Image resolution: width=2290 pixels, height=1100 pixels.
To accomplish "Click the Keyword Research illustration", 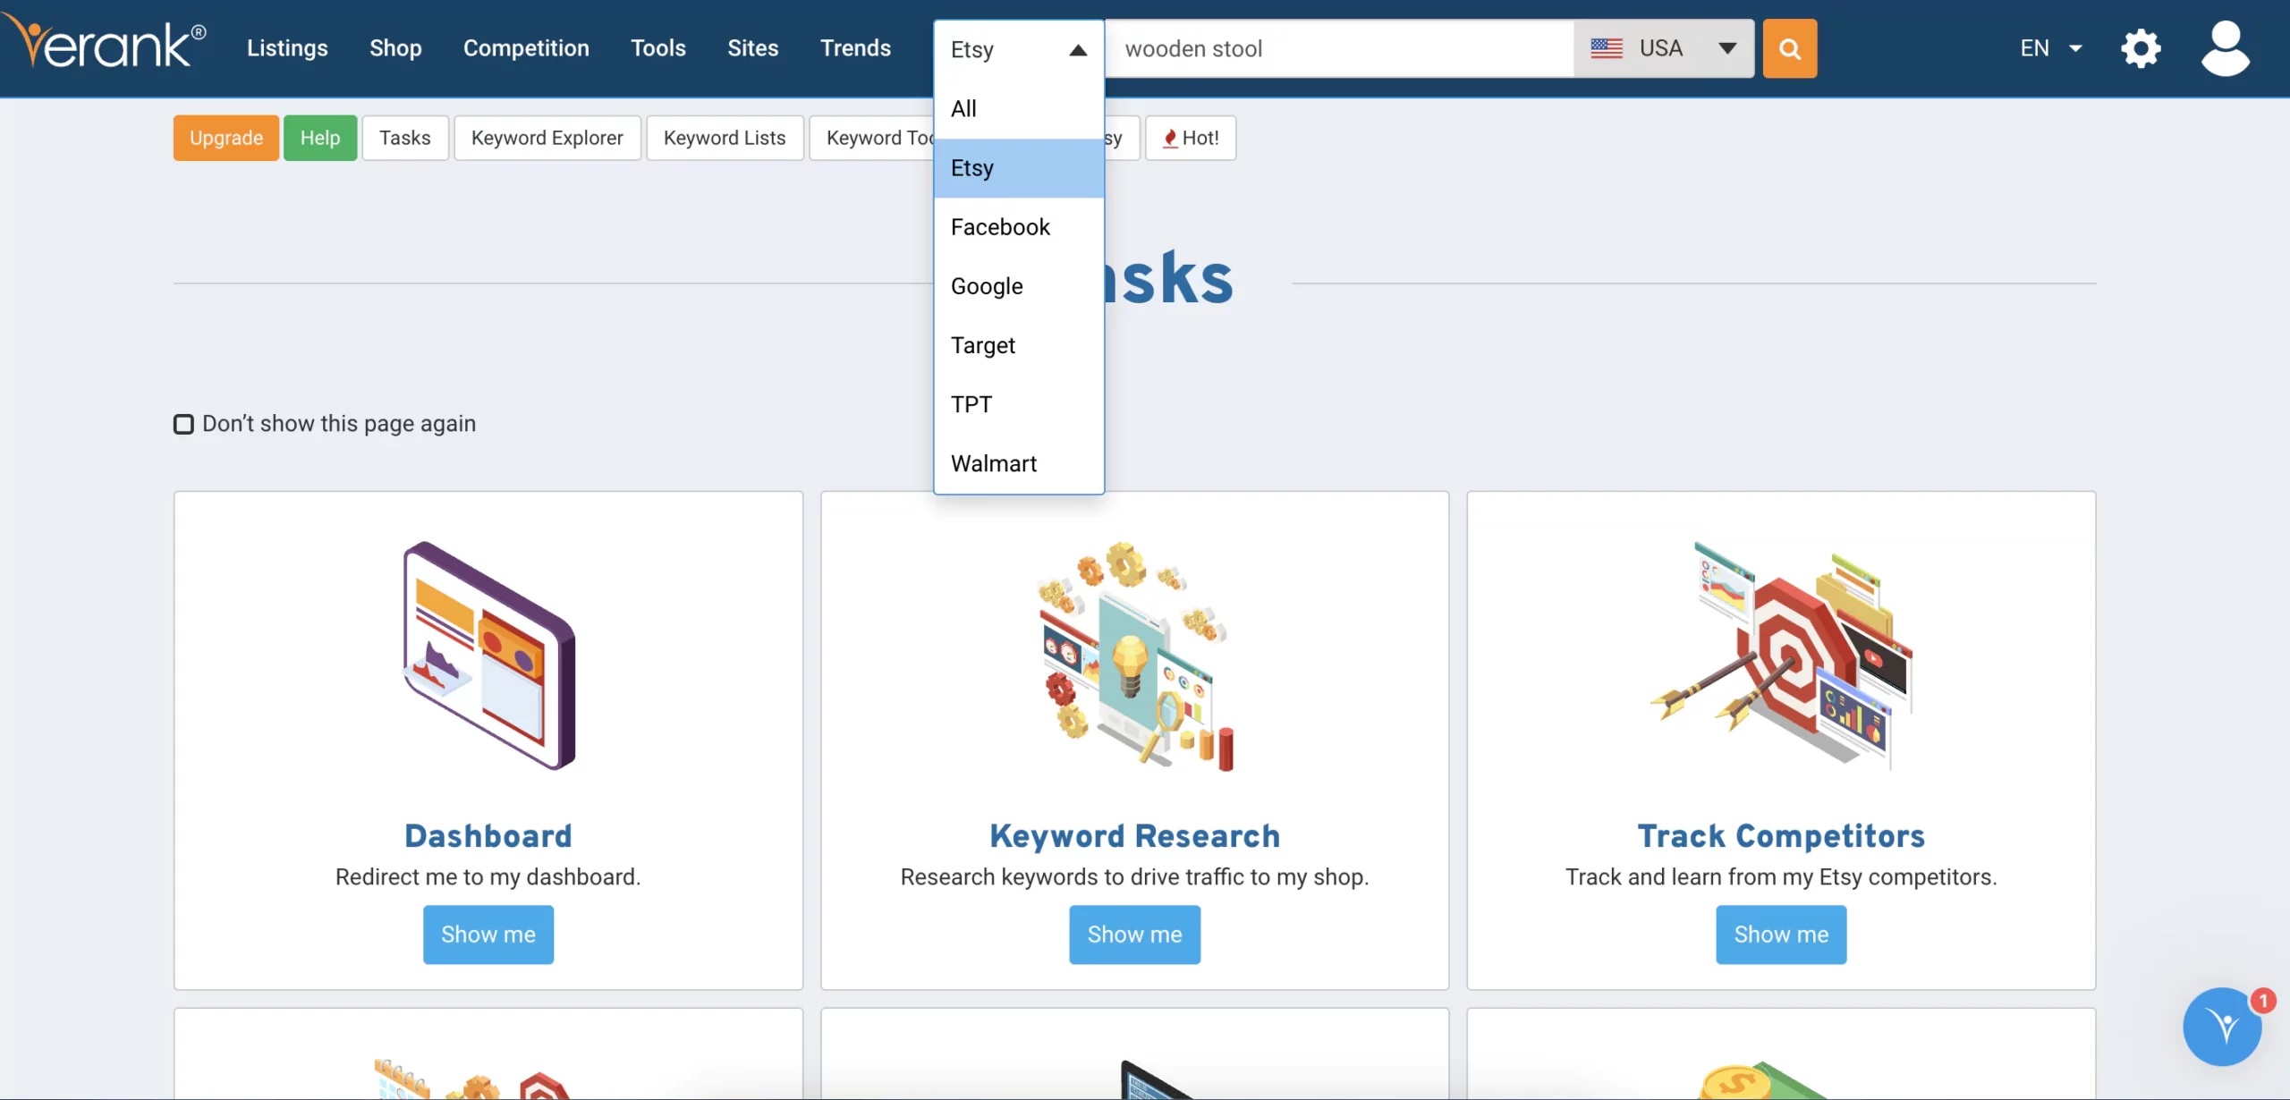I will point(1134,656).
